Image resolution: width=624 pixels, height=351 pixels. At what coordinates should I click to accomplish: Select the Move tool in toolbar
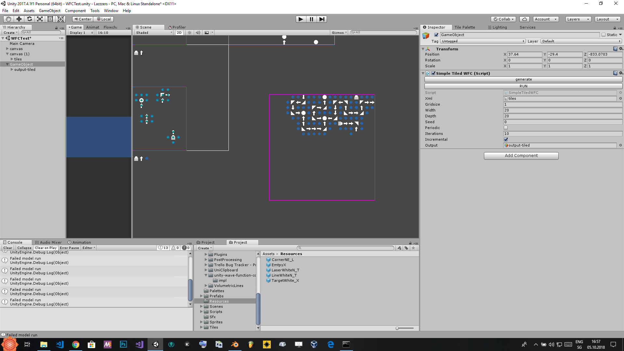tap(19, 19)
